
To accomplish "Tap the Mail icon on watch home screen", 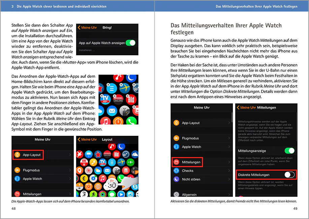I will 112,111.
